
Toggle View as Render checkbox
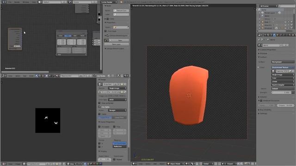99,103
